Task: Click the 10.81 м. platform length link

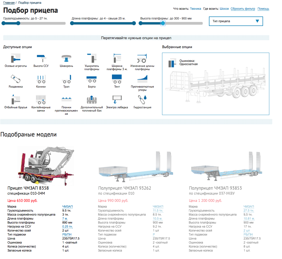Action: [x=249, y=219]
